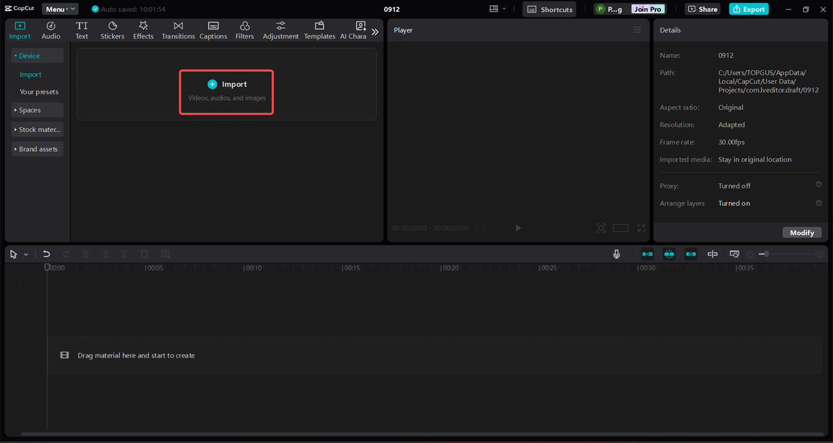Open the layout dropdown arrow
833x443 pixels.
point(504,9)
